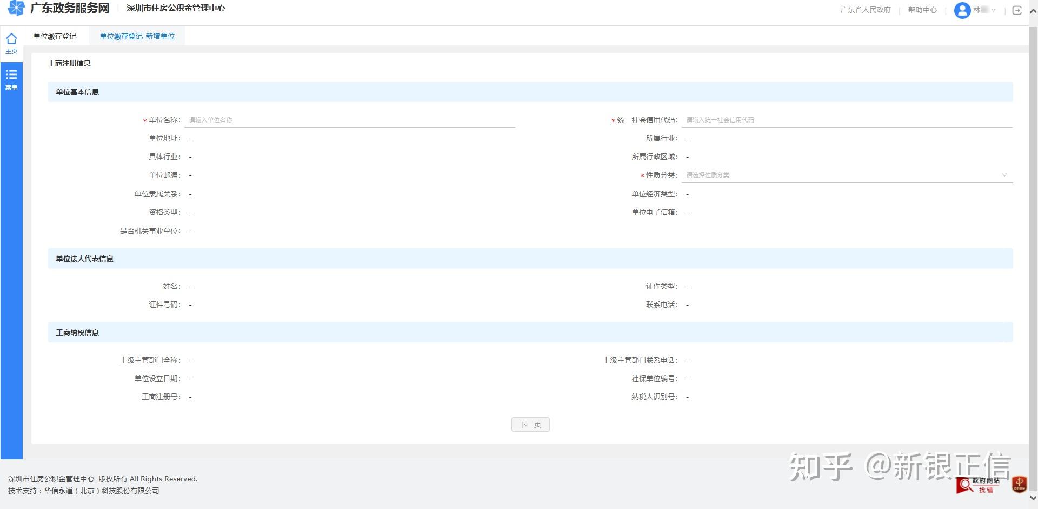Click the 单位地址 label
The image size is (1038, 509).
164,138
